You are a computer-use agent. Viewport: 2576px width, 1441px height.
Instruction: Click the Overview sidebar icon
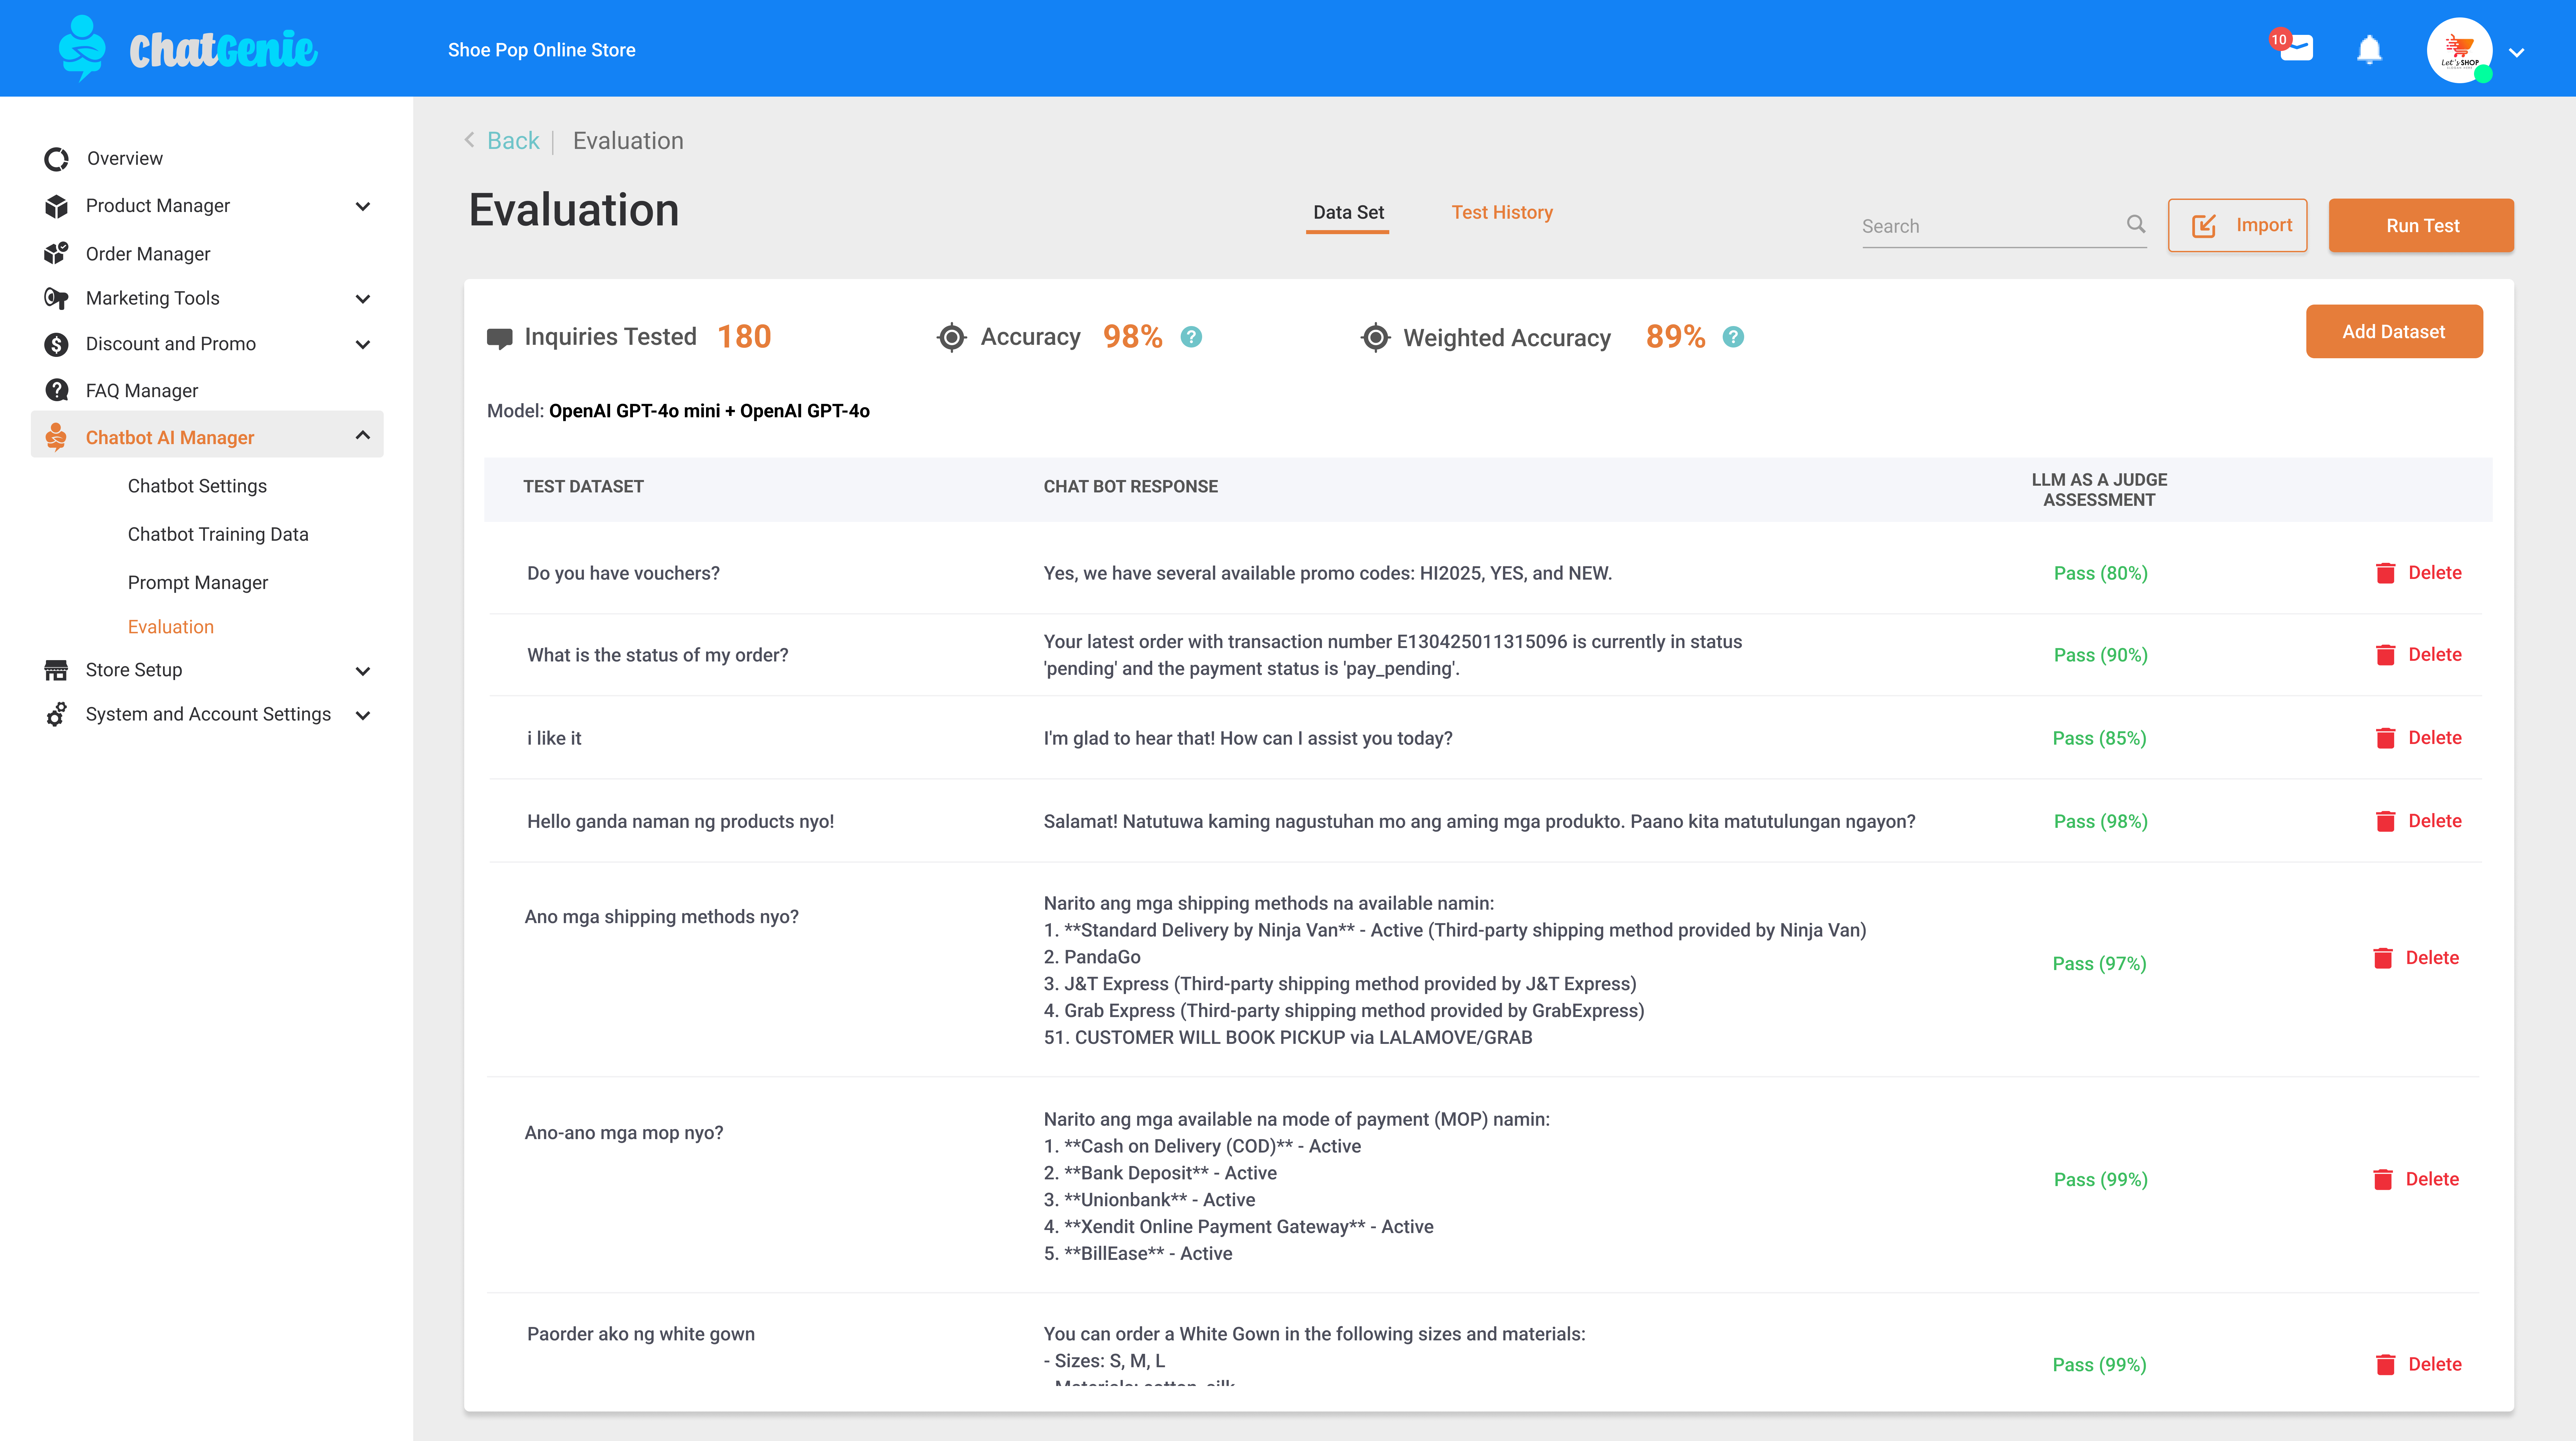[56, 159]
